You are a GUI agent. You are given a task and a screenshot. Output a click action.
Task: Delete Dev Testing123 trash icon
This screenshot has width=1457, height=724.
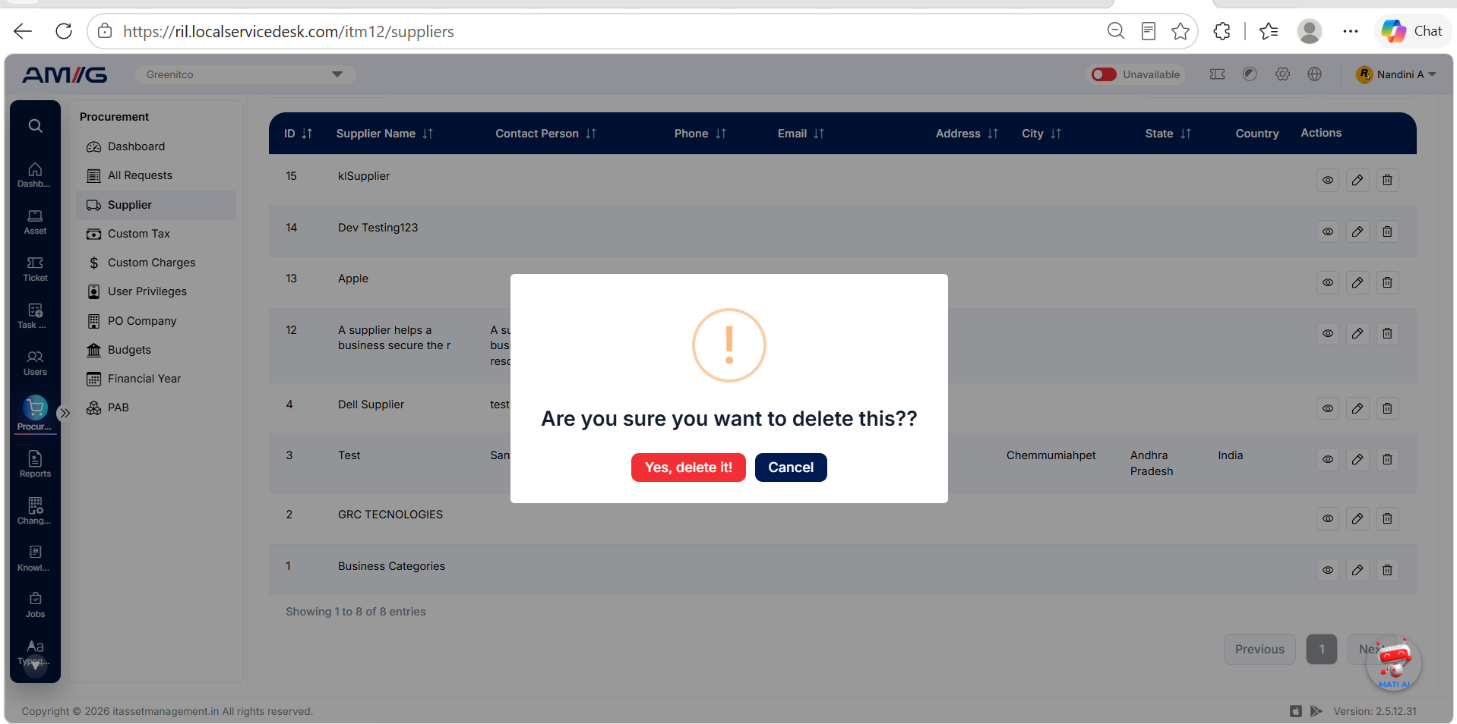[x=1387, y=231]
